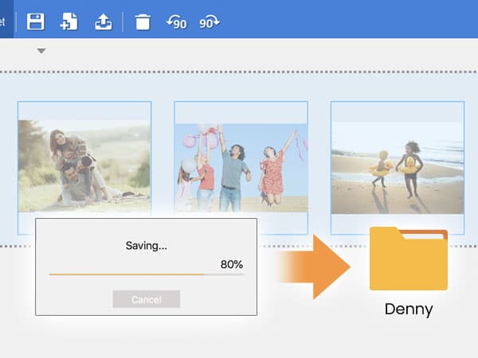This screenshot has height=358, width=478.
Task: Click the saving progress bar
Action: click(x=146, y=274)
